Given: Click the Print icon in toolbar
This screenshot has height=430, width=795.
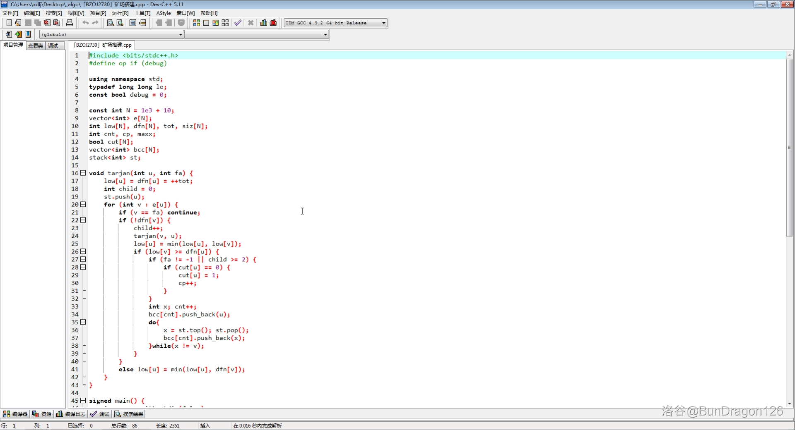Looking at the screenshot, I should [x=70, y=23].
